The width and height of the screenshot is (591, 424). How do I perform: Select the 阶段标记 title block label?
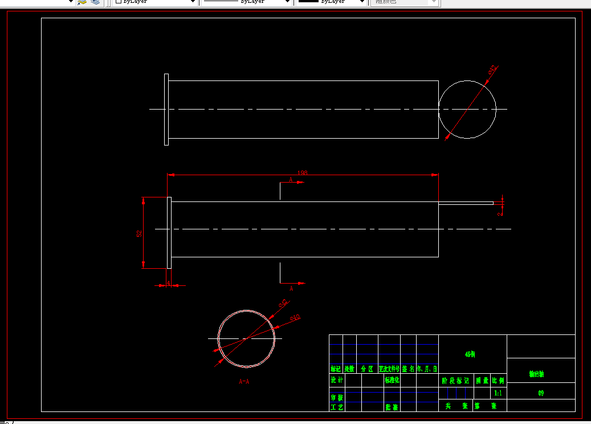456,381
